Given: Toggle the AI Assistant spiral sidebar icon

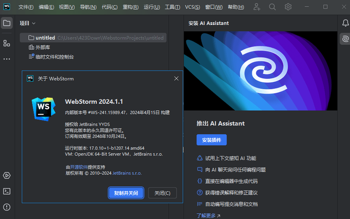Looking at the screenshot, I should pos(345,39).
